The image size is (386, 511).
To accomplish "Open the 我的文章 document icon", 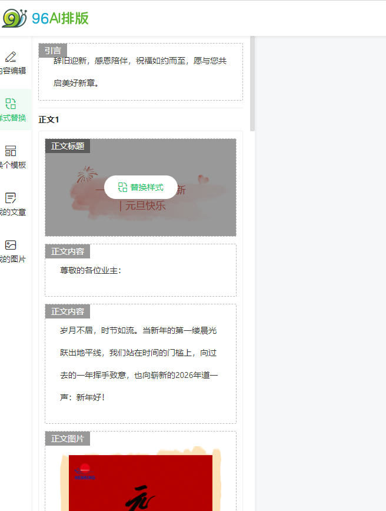I will pos(11,198).
